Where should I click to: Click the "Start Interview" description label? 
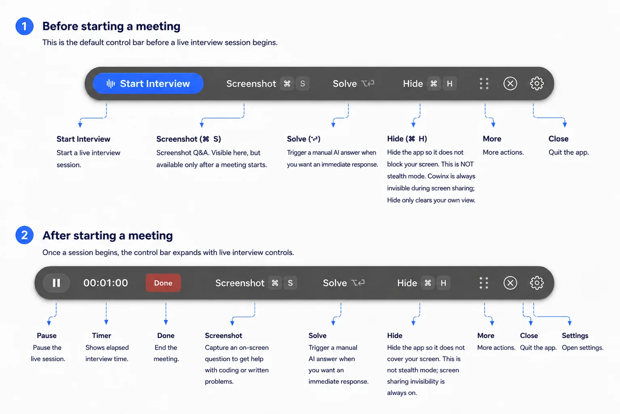click(x=83, y=139)
